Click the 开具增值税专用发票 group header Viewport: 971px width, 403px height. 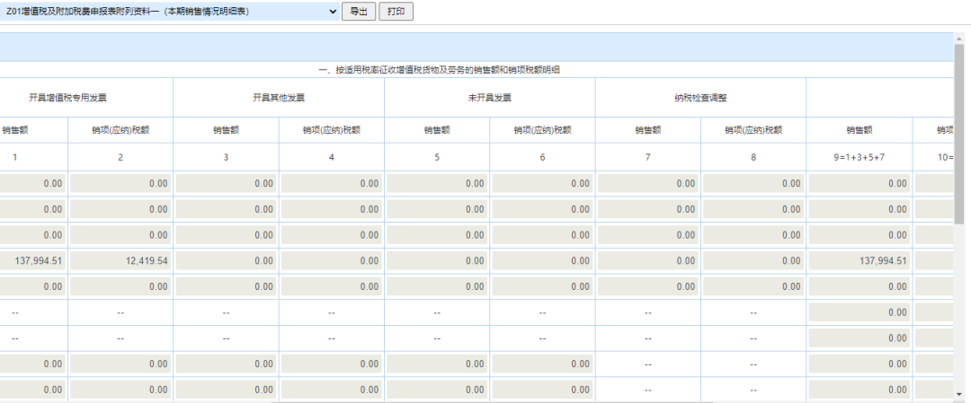68,98
